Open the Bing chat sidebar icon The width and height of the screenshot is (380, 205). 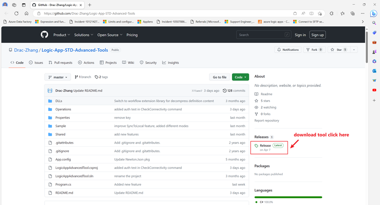tap(374, 13)
